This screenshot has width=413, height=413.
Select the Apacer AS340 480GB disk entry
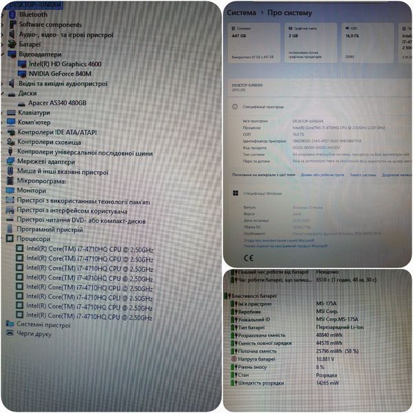pyautogui.click(x=57, y=103)
